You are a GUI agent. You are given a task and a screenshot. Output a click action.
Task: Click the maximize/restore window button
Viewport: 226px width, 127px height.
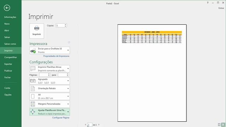[x=218, y=3]
